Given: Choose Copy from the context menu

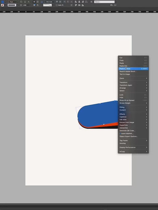Looking at the screenshot, I should [133, 60].
